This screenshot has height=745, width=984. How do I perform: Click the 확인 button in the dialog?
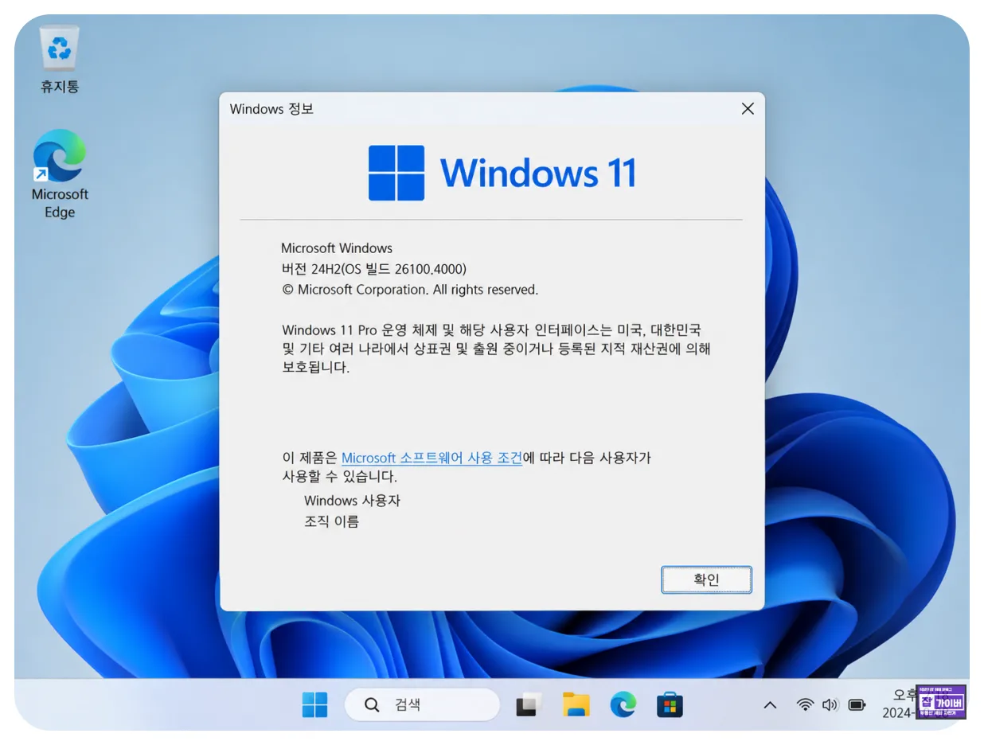(706, 579)
